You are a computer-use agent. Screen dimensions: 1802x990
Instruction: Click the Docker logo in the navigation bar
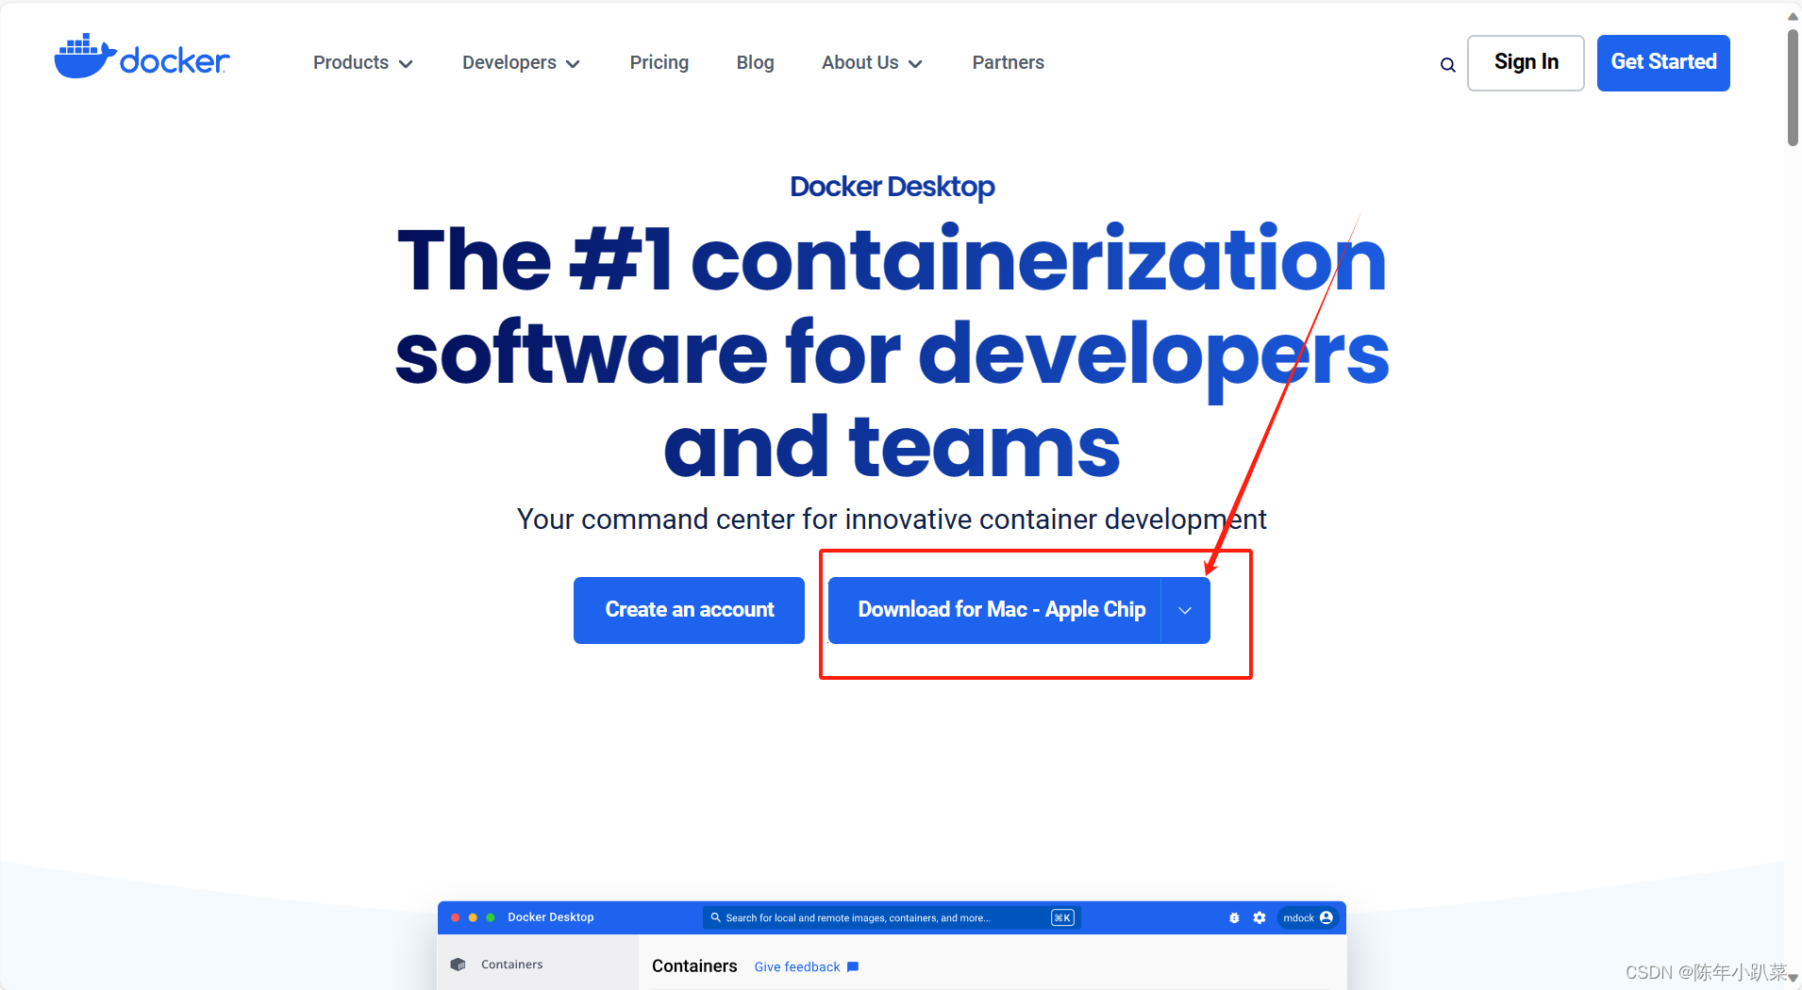[x=142, y=57]
